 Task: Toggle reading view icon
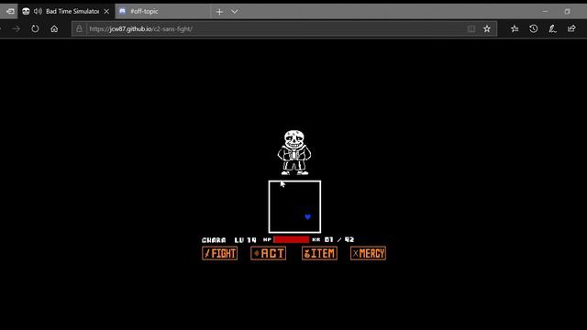[471, 28]
